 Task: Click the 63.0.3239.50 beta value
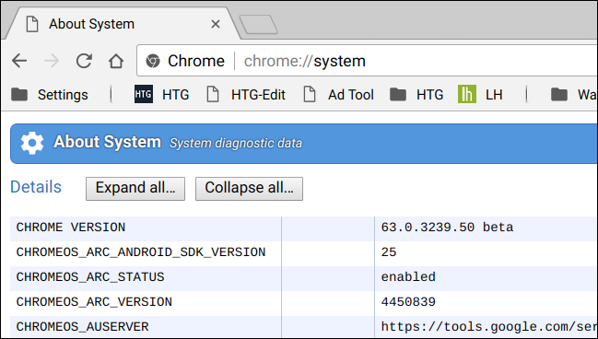click(x=447, y=228)
